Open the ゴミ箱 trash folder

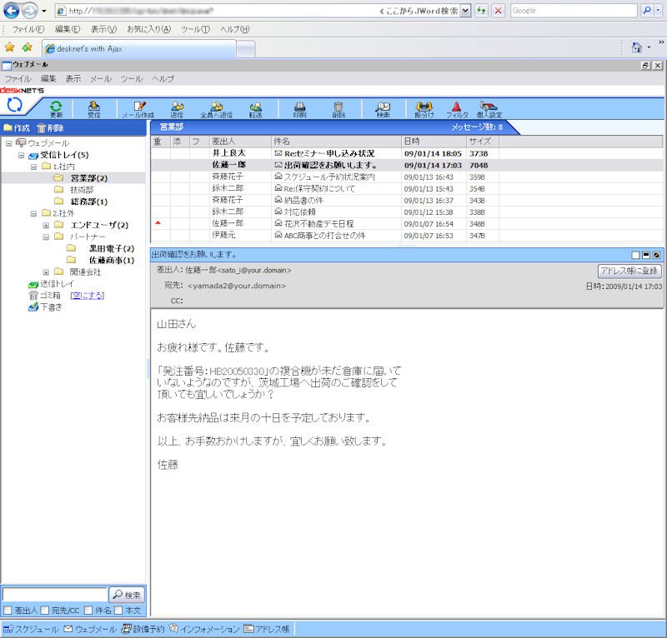pos(45,296)
